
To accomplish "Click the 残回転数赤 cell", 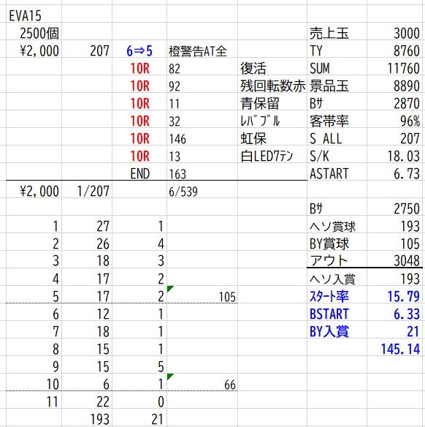I will click(x=272, y=86).
